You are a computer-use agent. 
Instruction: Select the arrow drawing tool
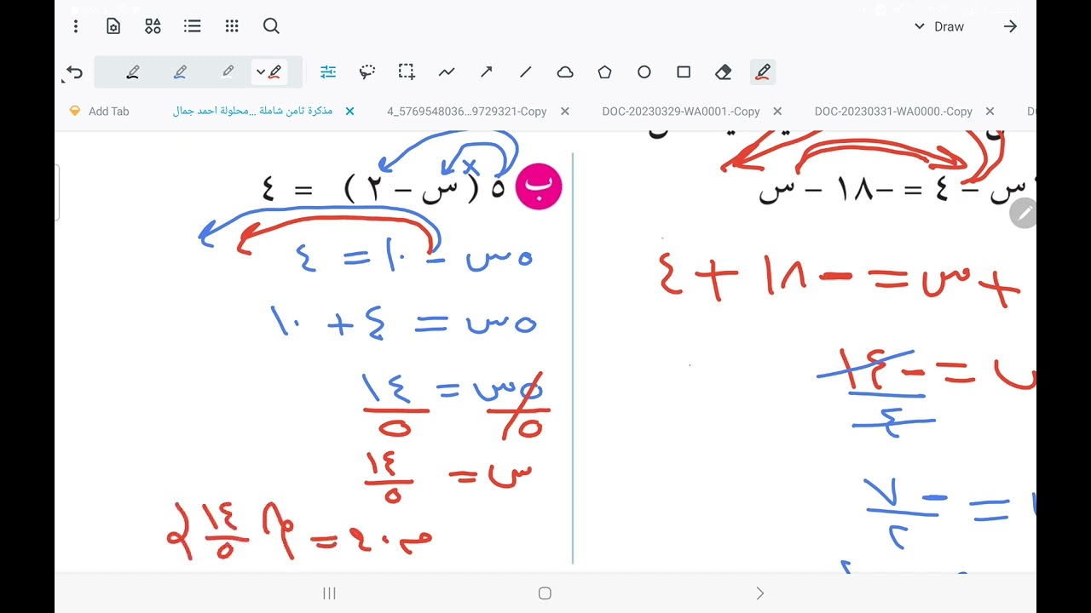point(486,72)
